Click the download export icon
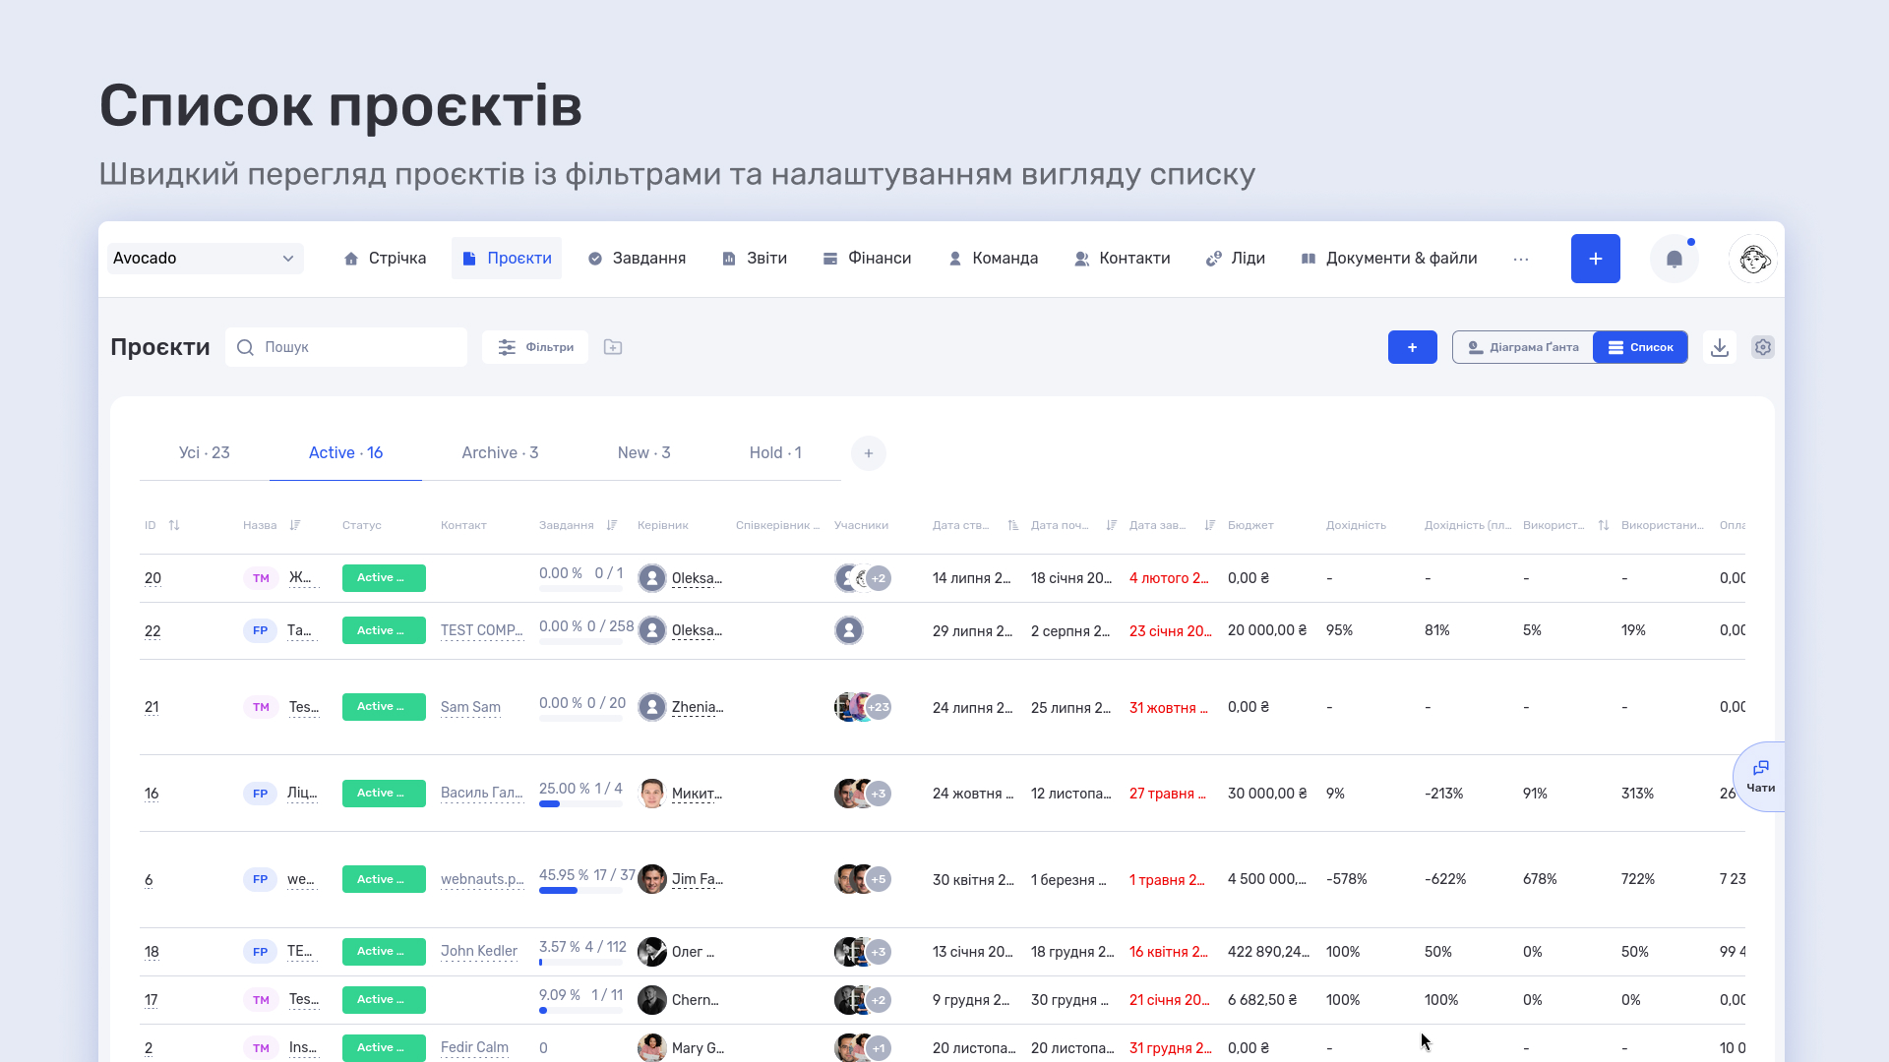 point(1719,347)
